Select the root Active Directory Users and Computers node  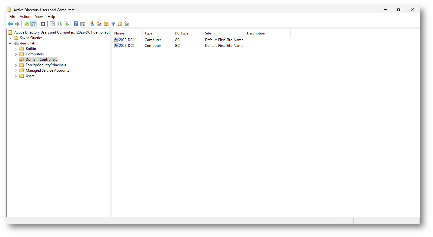pyautogui.click(x=62, y=32)
